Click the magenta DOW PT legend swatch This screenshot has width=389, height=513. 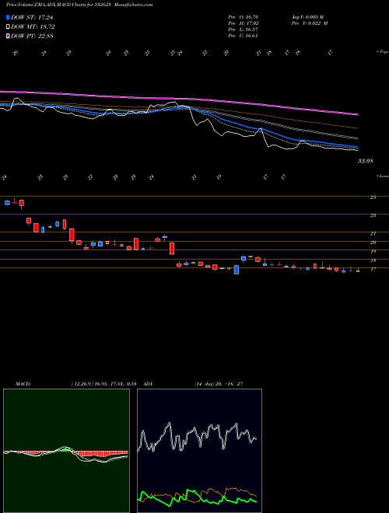click(8, 36)
